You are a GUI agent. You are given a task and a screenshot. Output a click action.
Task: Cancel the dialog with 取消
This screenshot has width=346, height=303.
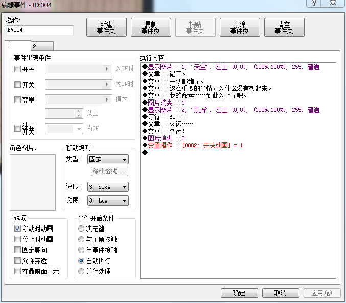pyautogui.click(x=281, y=293)
